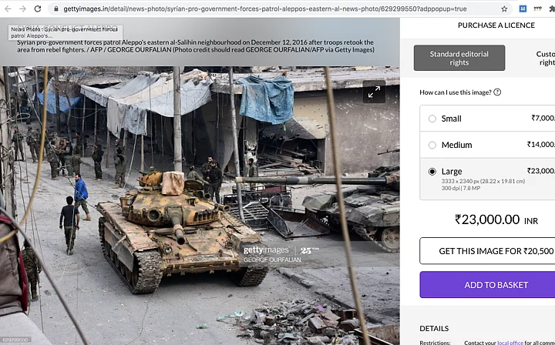
Task: Select the Small image size option
Action: pos(432,119)
